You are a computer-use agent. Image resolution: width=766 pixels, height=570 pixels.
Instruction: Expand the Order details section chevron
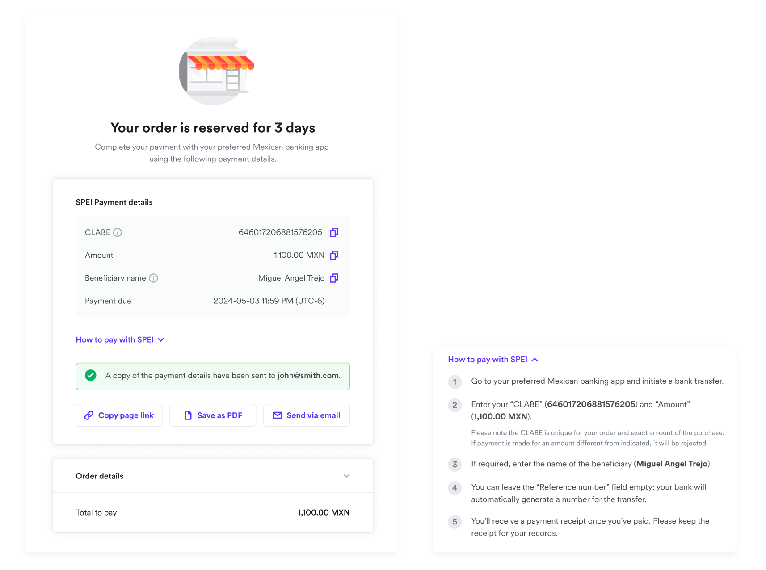(x=346, y=476)
